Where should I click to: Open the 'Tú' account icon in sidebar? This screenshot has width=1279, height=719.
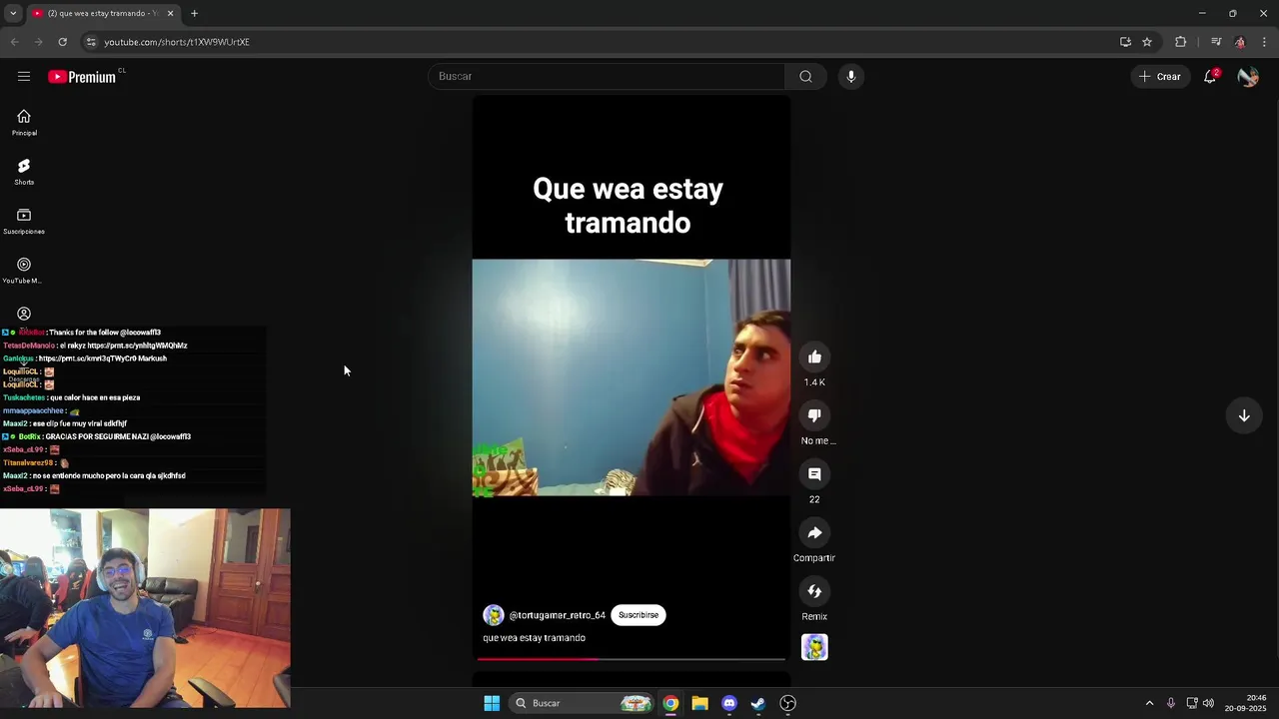(x=24, y=314)
